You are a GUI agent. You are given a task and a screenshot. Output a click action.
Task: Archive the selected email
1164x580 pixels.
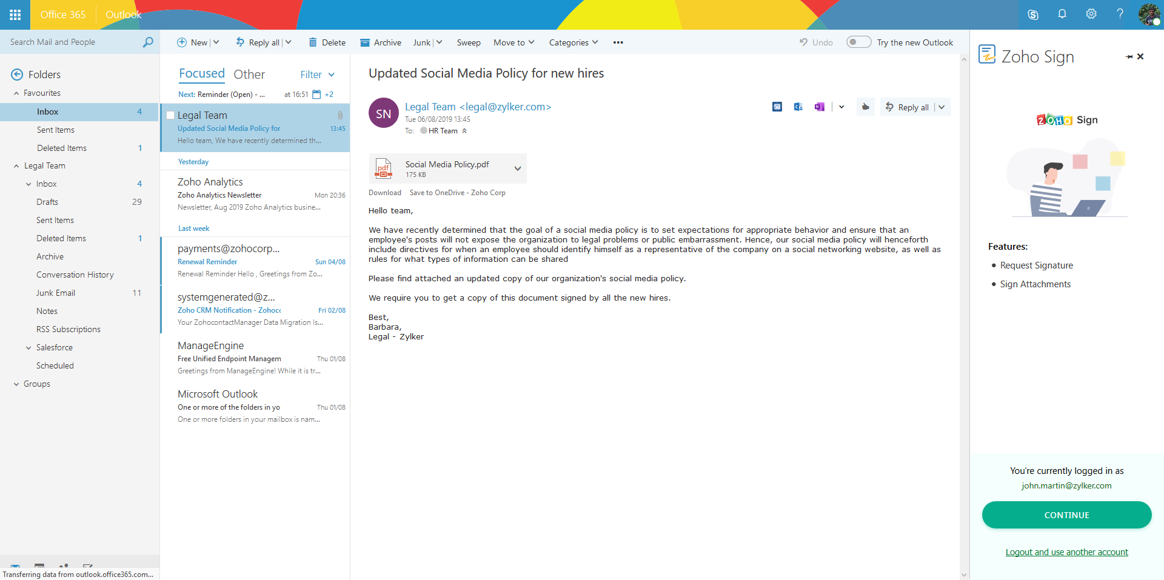pos(381,42)
